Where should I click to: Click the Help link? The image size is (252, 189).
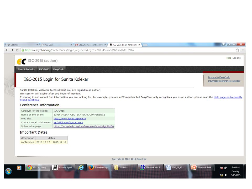coord(229,58)
